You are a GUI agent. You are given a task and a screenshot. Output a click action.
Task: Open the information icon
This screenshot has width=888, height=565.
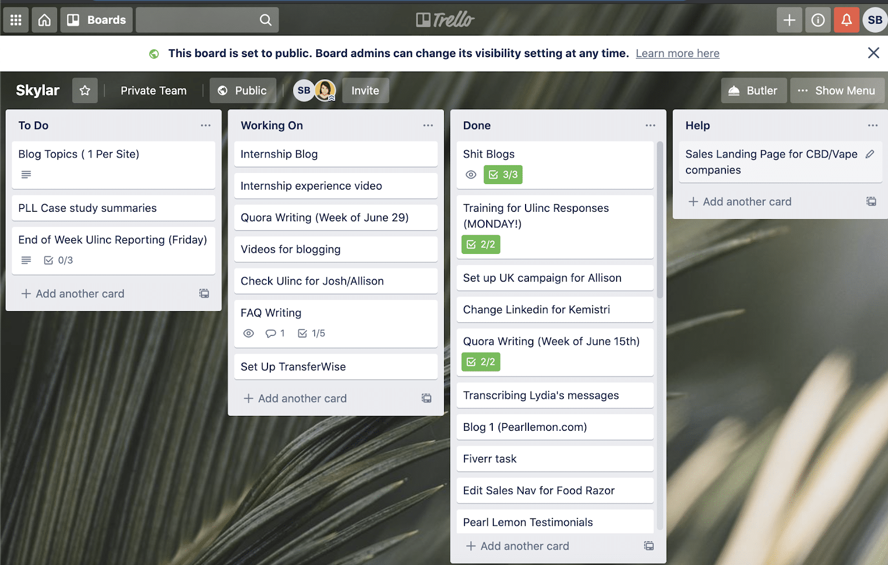tap(818, 20)
